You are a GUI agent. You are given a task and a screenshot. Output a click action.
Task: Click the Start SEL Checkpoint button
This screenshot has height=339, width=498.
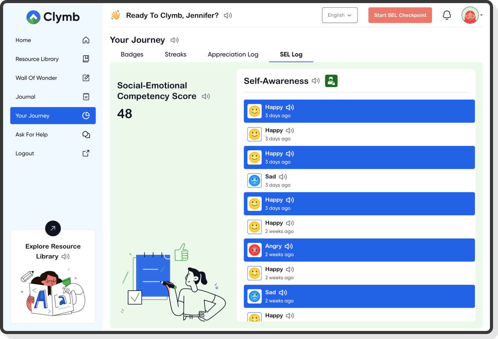400,15
